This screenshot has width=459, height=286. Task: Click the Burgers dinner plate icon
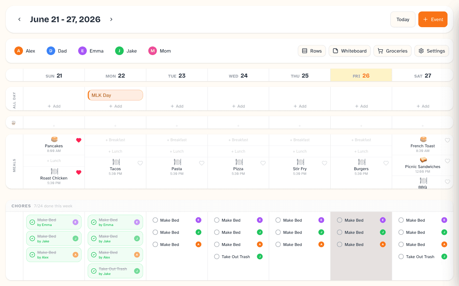click(x=361, y=162)
